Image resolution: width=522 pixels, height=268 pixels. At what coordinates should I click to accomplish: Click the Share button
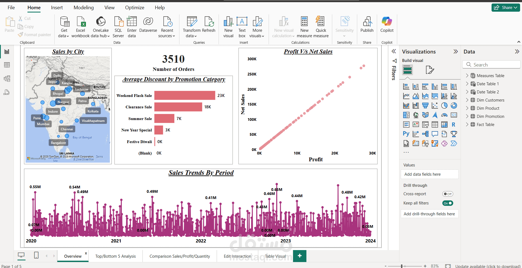505,8
